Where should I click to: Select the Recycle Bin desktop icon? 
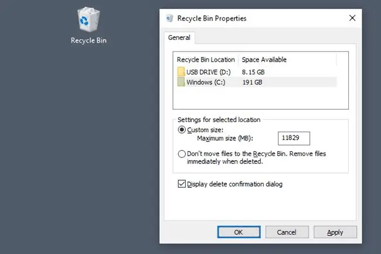pos(89,26)
